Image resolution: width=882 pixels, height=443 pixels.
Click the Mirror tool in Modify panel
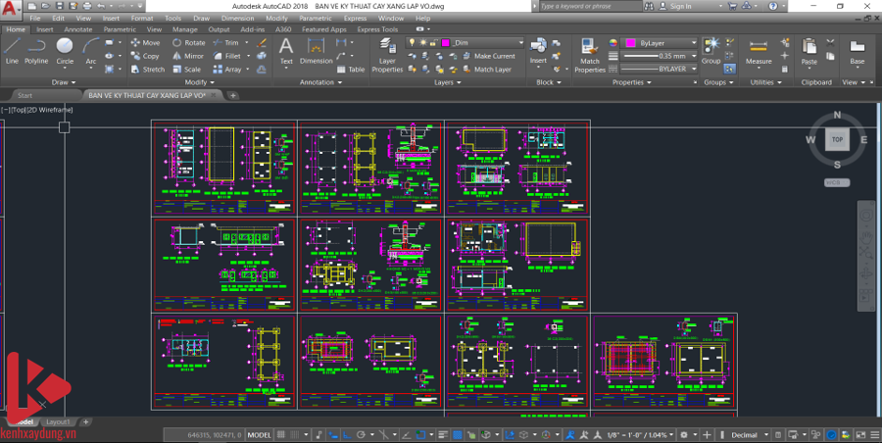pos(188,56)
